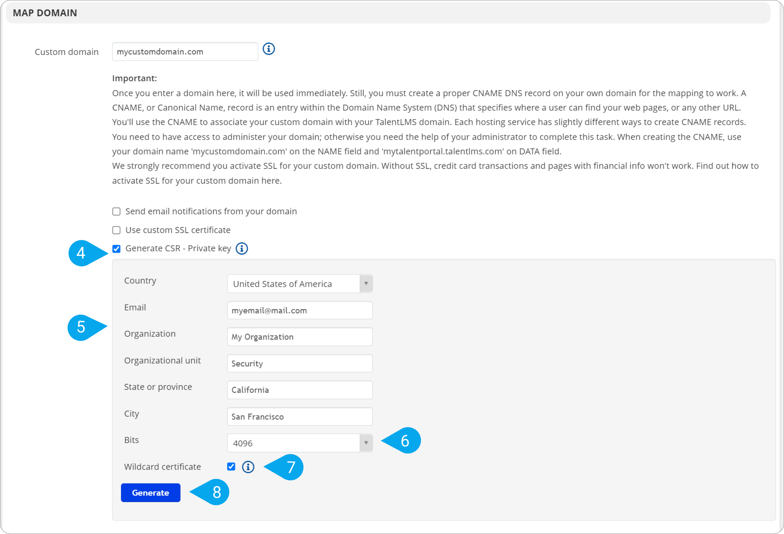Open the Country dropdown

(x=300, y=284)
